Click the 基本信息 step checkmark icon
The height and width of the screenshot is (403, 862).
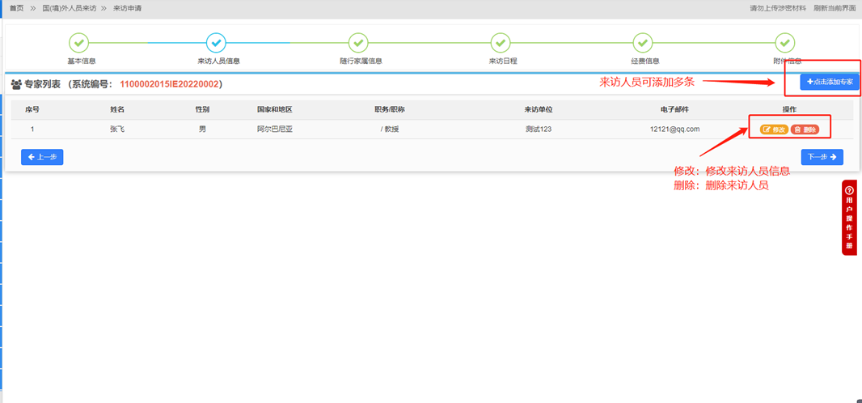click(78, 42)
